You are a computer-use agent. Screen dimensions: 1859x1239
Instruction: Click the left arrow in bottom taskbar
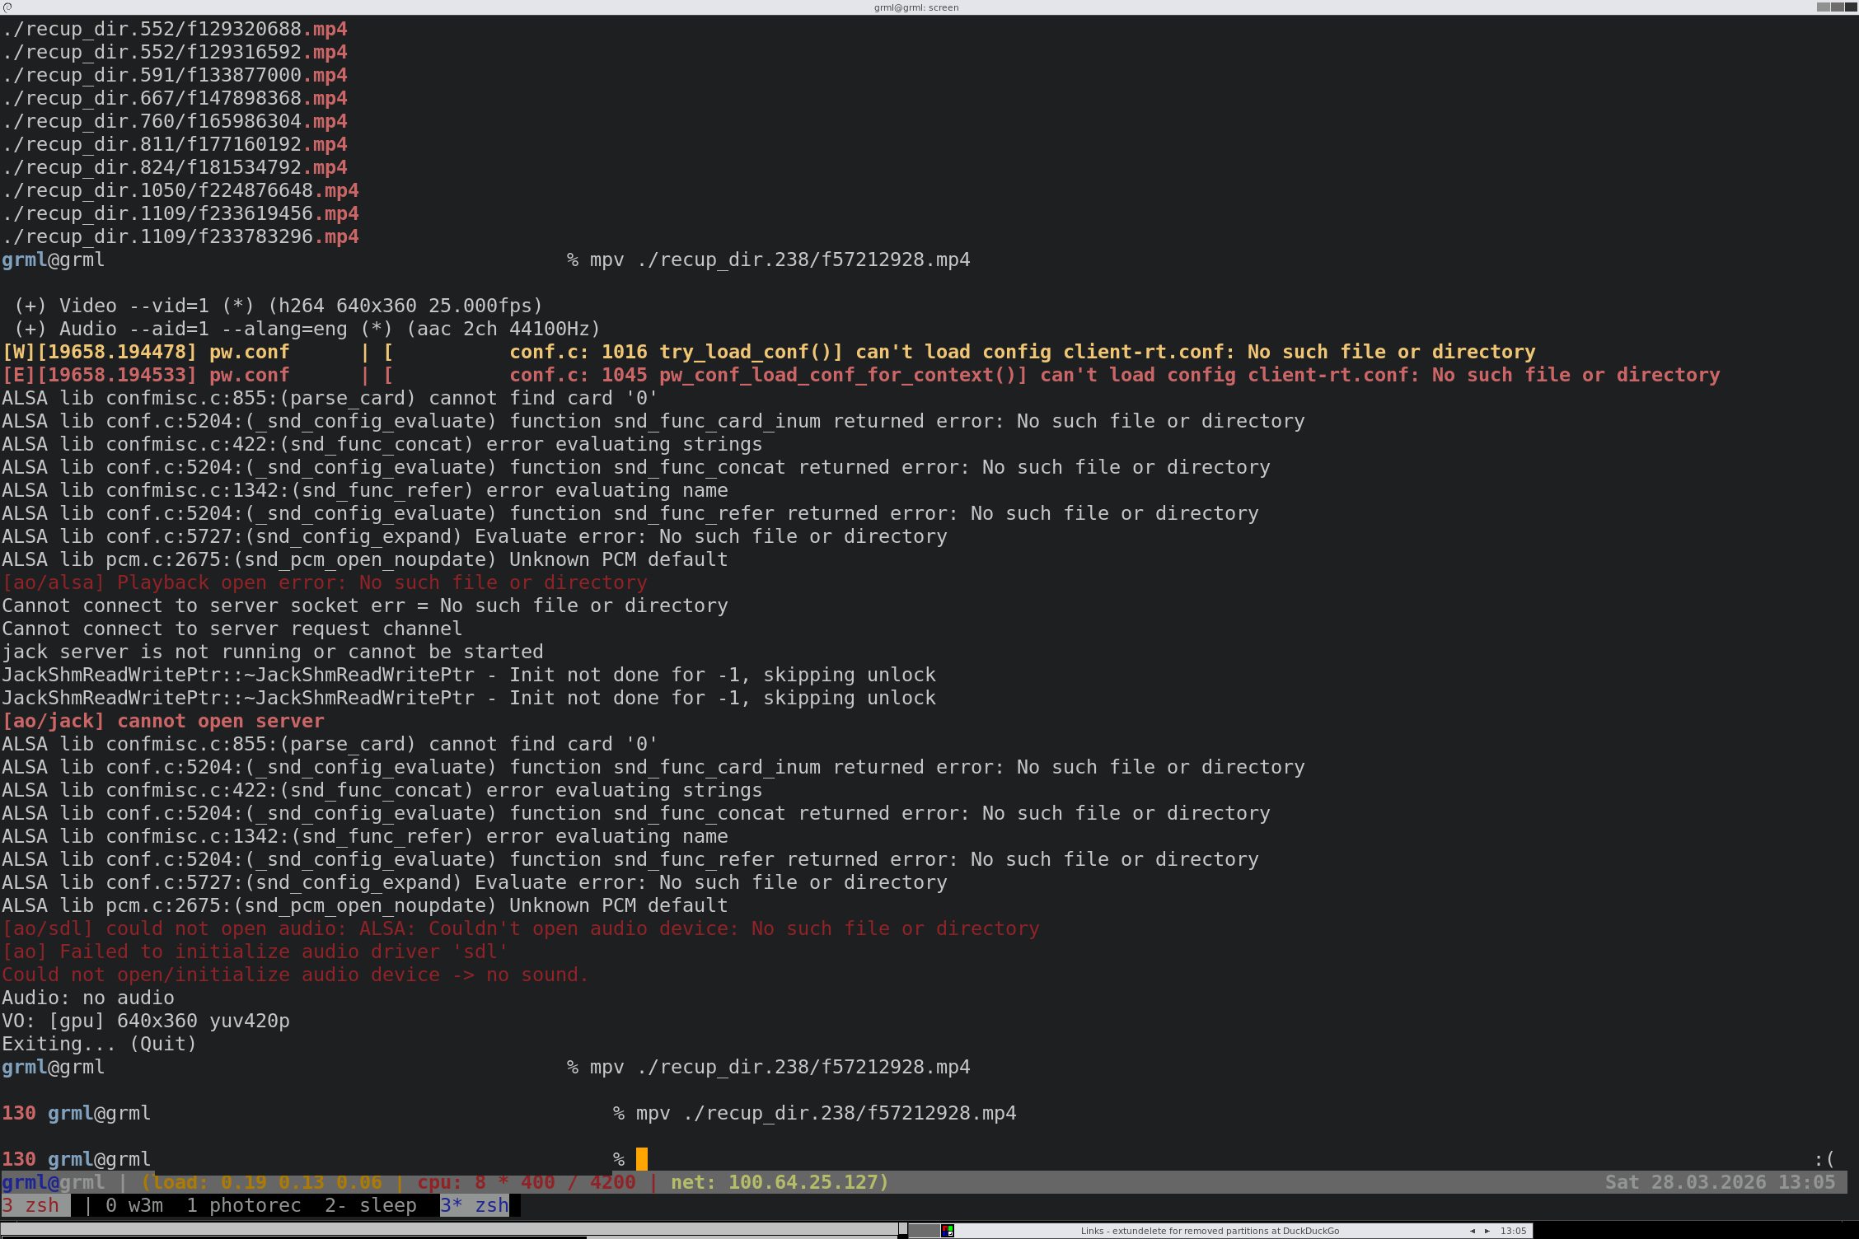(x=1472, y=1231)
